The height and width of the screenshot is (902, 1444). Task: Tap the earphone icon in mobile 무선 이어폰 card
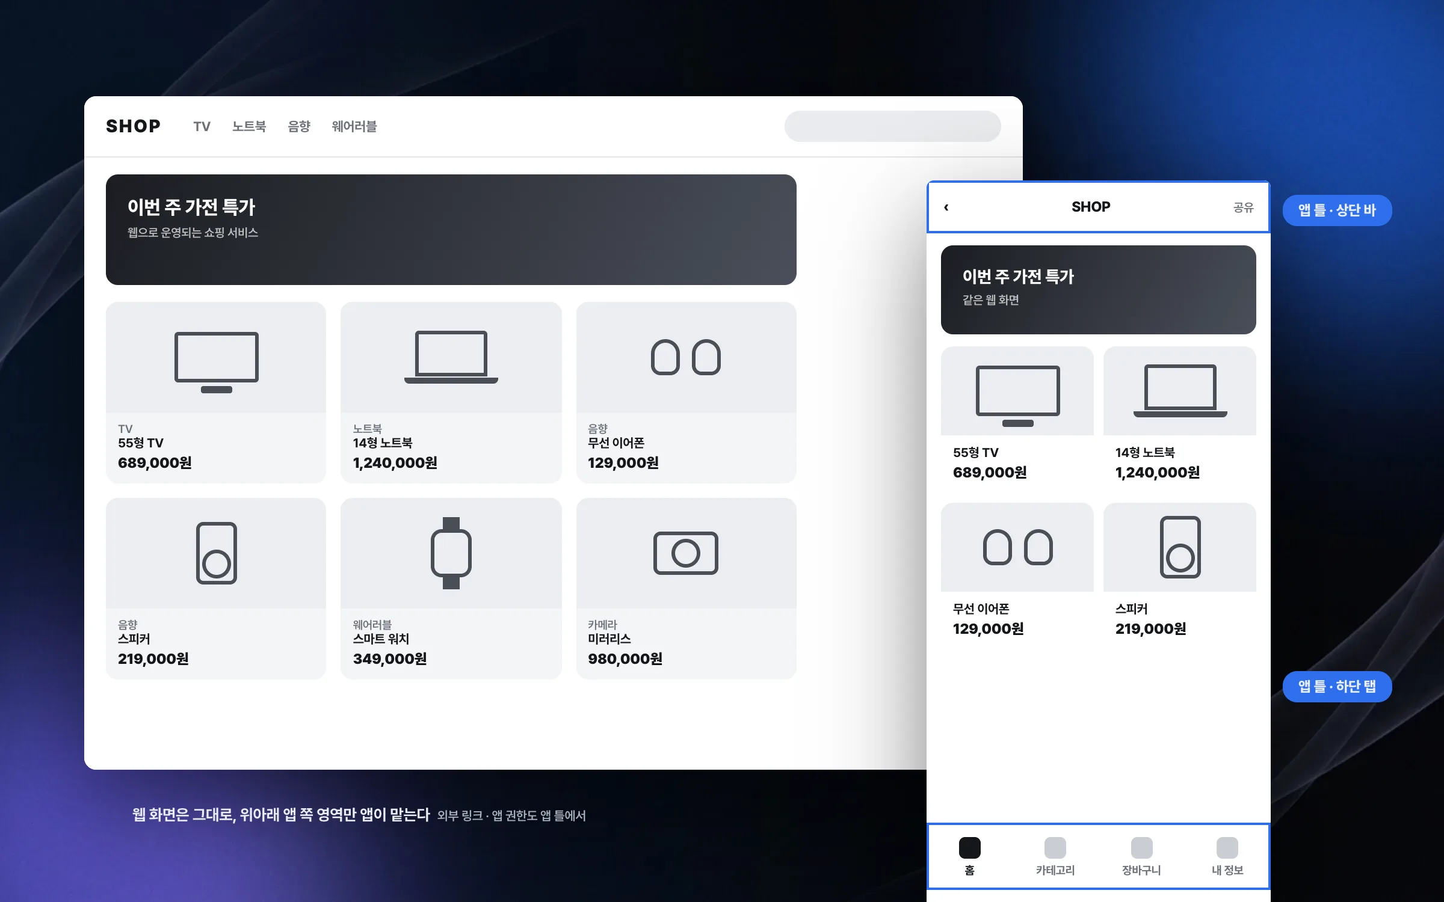pos(1018,547)
